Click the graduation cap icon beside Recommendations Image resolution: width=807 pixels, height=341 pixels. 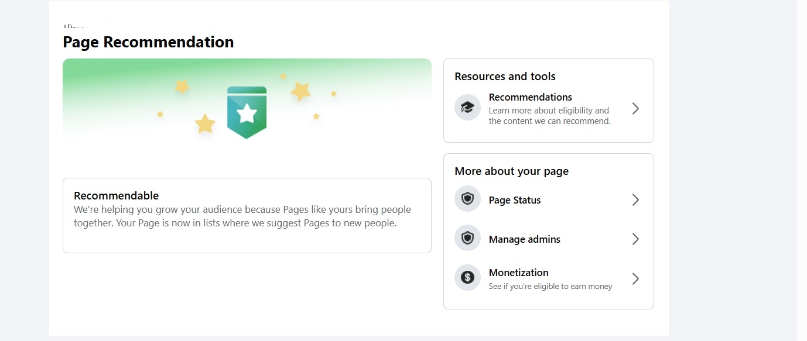click(x=467, y=108)
